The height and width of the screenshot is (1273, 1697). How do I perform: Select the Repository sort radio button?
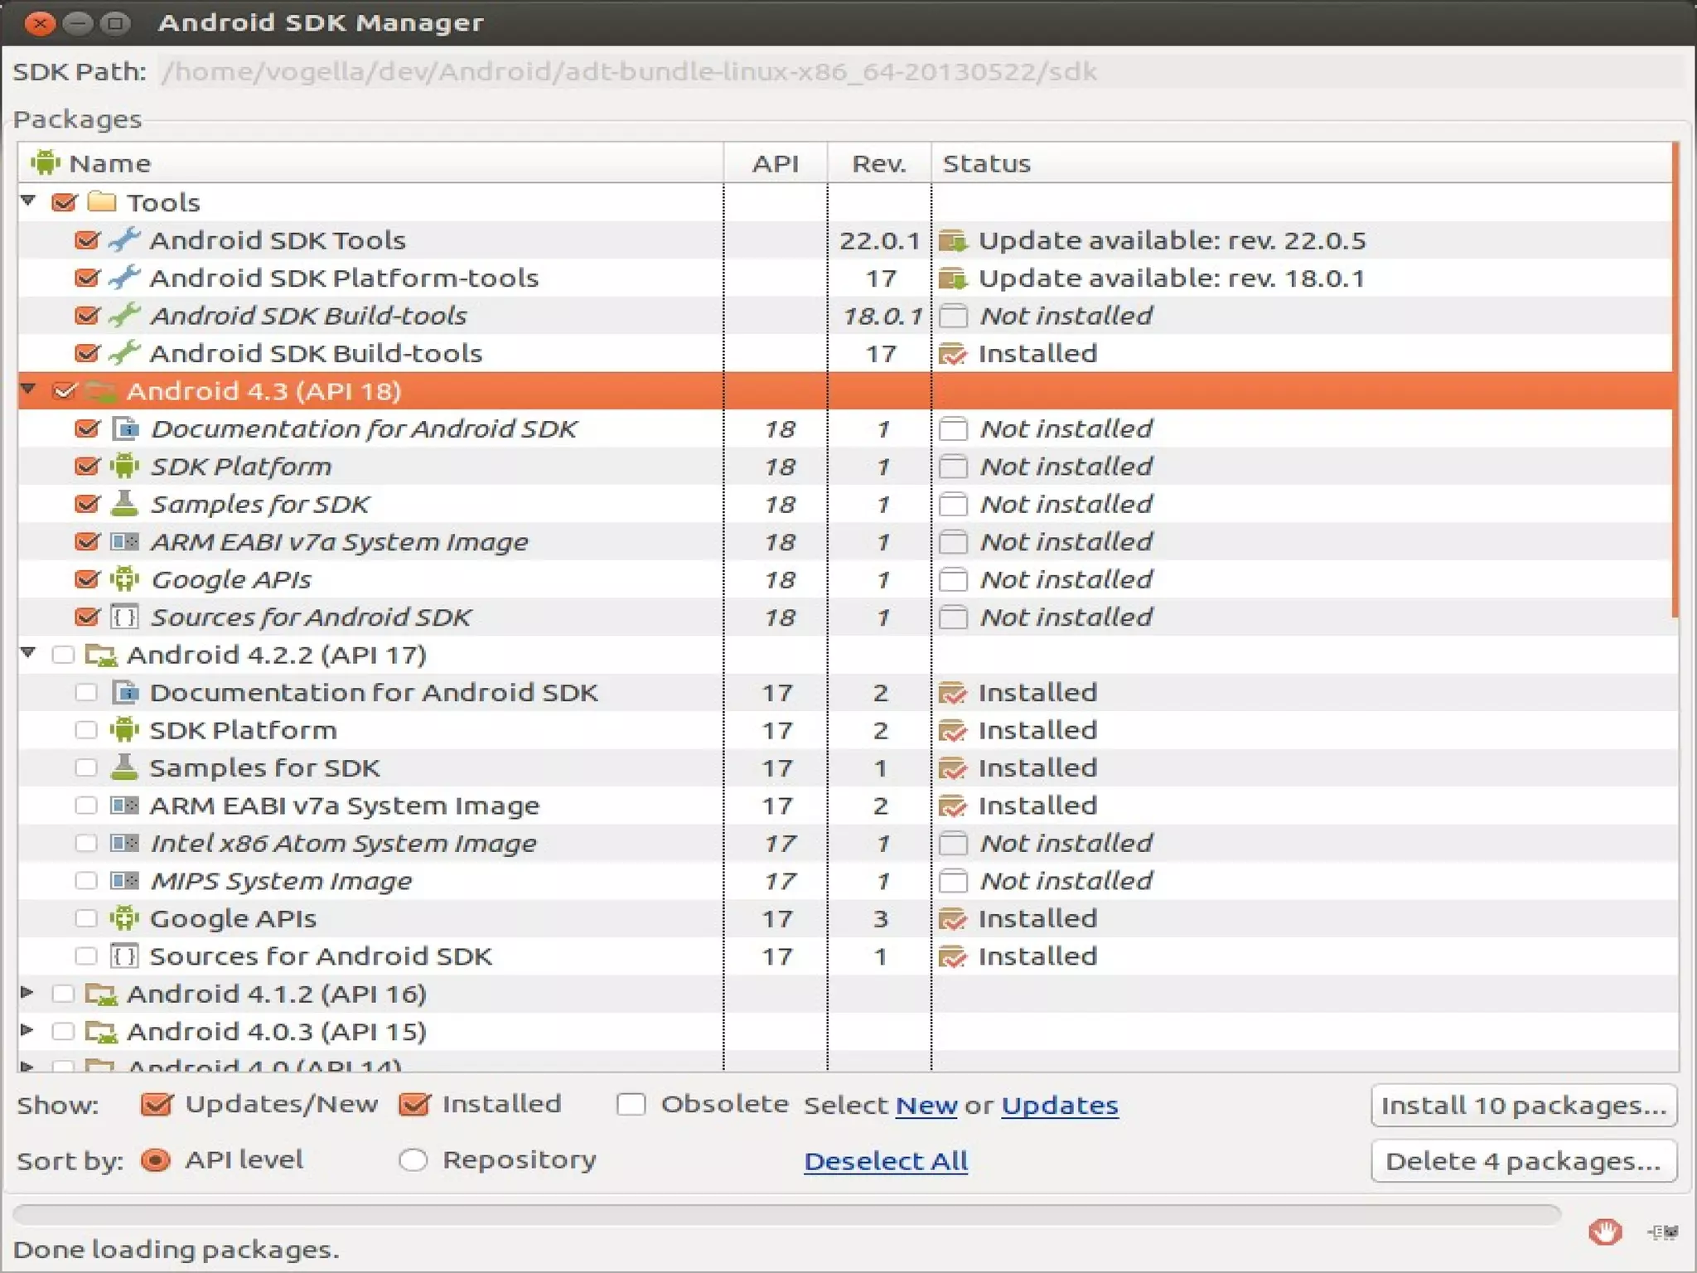pos(413,1160)
